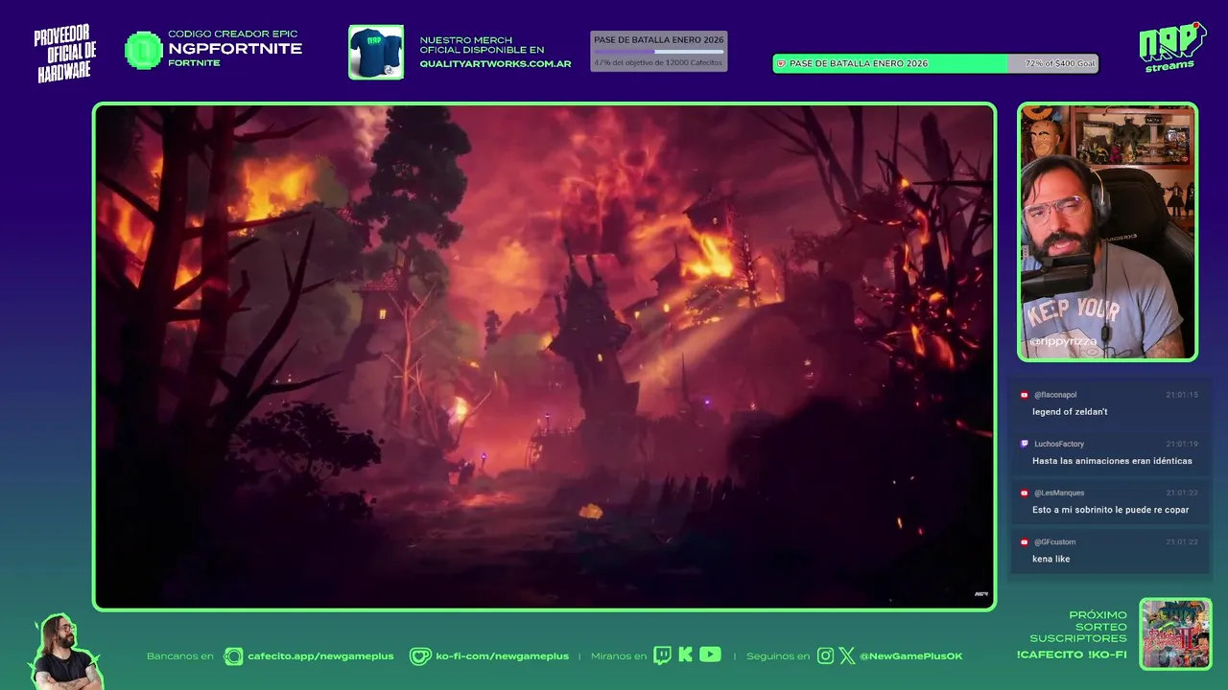The height and width of the screenshot is (690, 1228).
Task: Click the !CAFECITO !KO-FI command text
Action: coord(1072,655)
